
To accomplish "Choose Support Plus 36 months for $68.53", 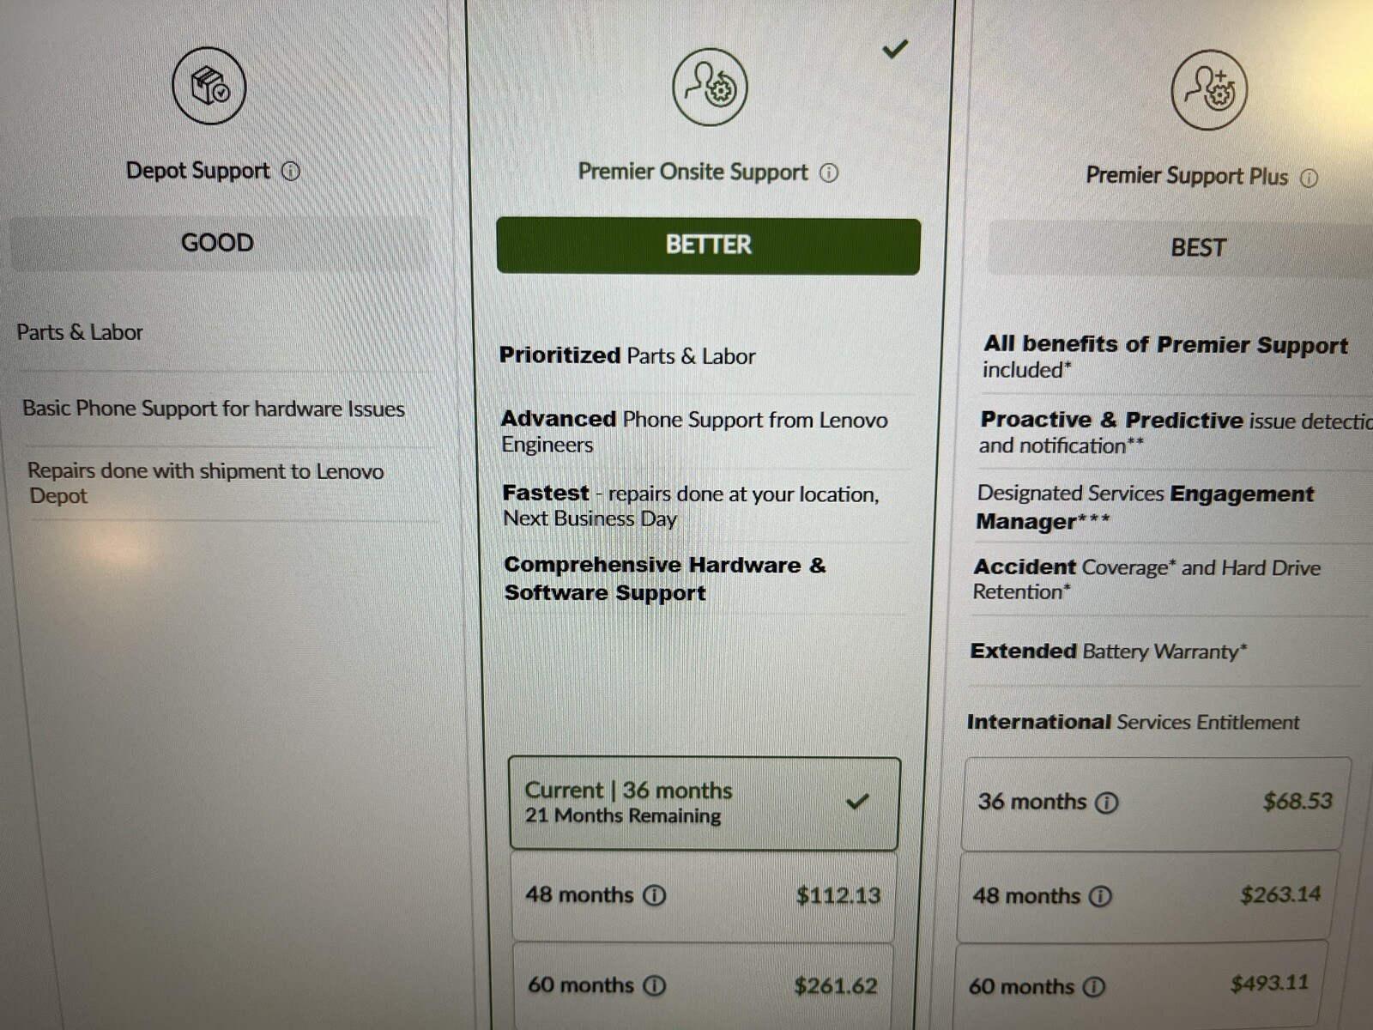I will click(x=1156, y=803).
